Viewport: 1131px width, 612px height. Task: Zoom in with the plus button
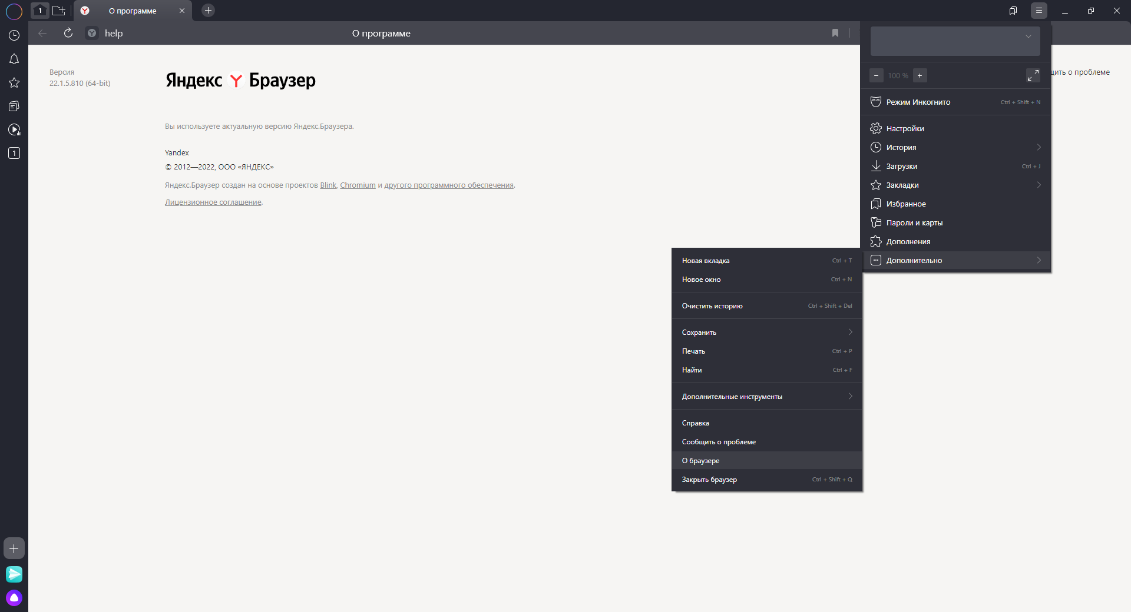pos(920,75)
